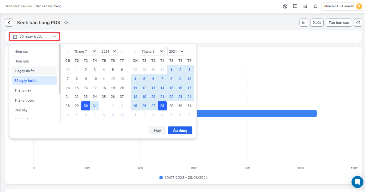
Task: Go to previous month in left calendar
Action: click(68, 51)
